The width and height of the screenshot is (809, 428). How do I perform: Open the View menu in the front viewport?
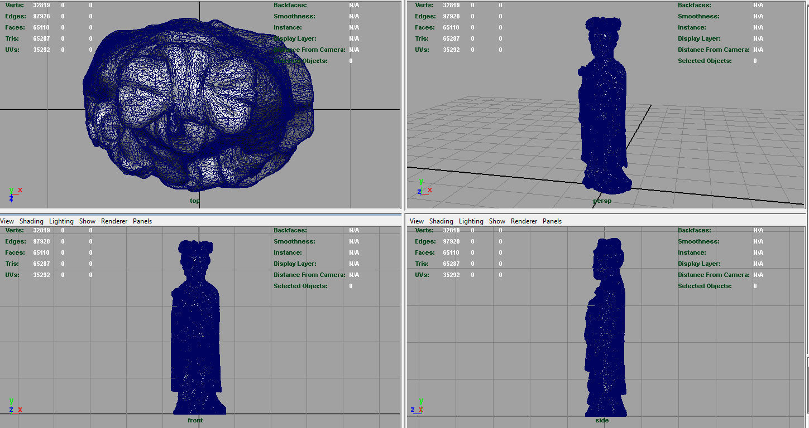(7, 221)
